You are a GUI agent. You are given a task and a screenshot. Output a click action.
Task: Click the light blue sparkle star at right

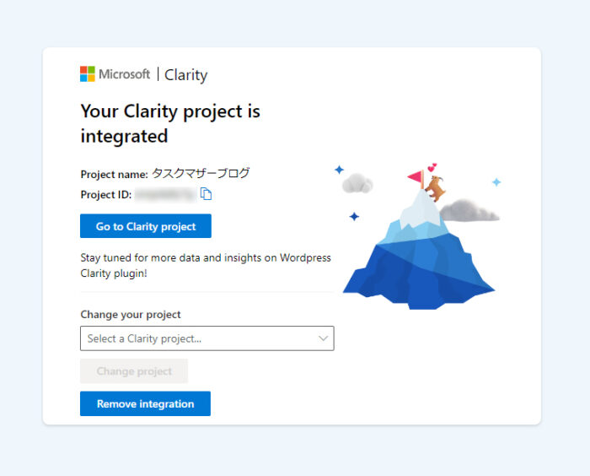pyautogui.click(x=496, y=182)
